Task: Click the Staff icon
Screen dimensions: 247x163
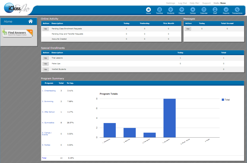Action: 215,9
